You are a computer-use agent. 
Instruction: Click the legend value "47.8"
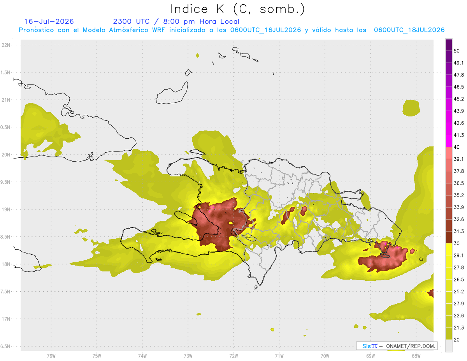point(459,75)
